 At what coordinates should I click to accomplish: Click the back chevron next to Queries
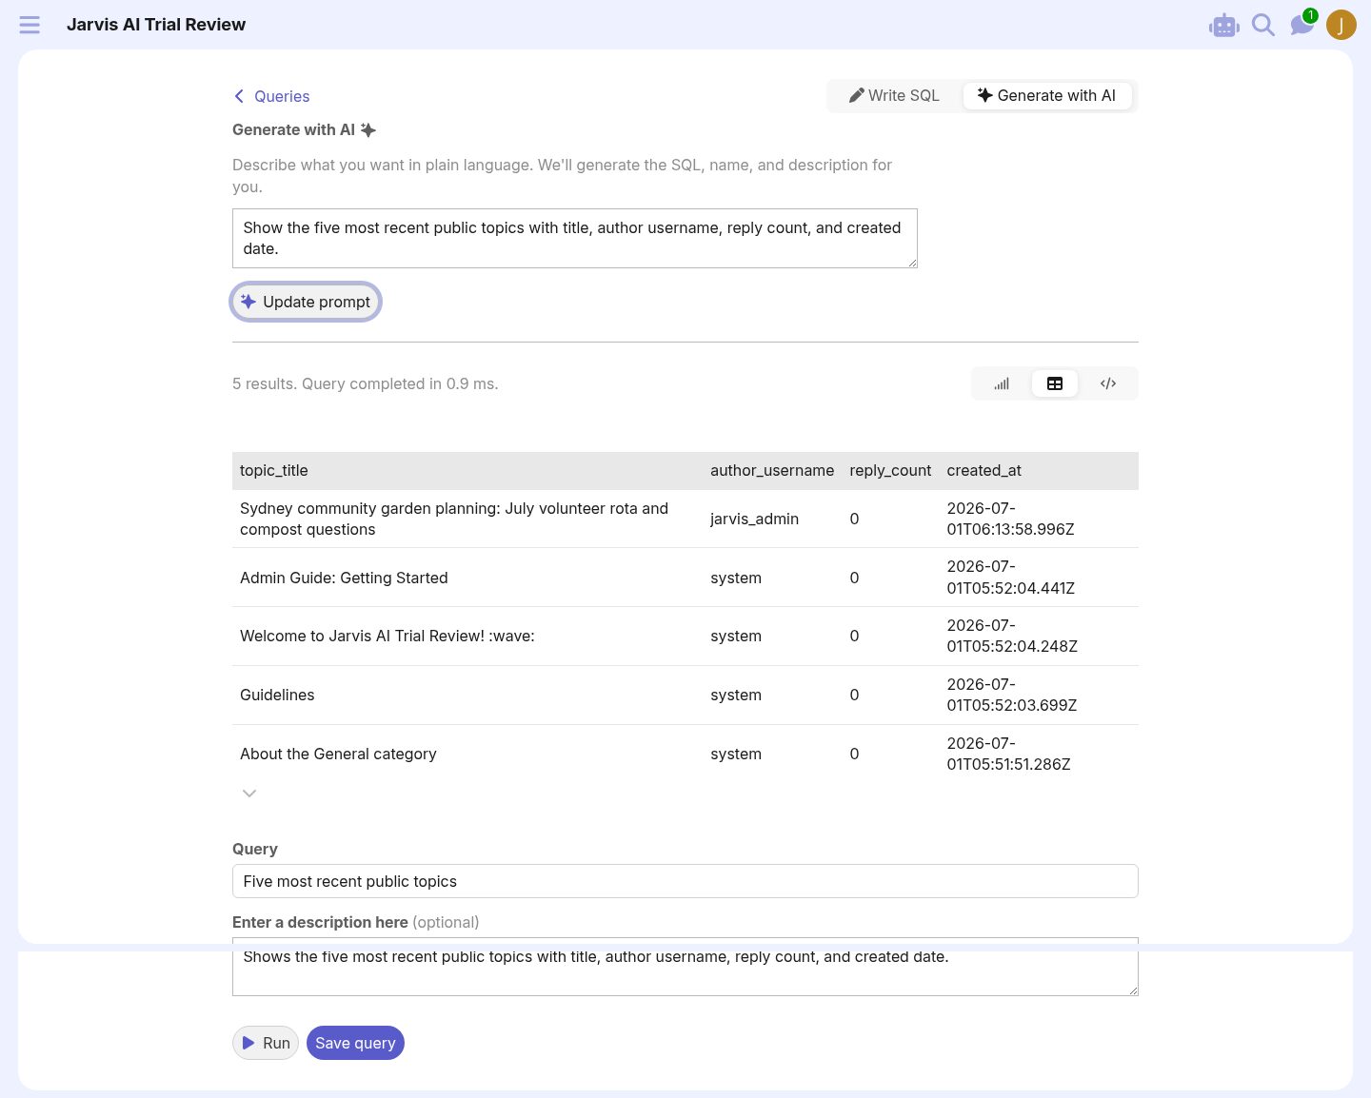[x=239, y=96]
